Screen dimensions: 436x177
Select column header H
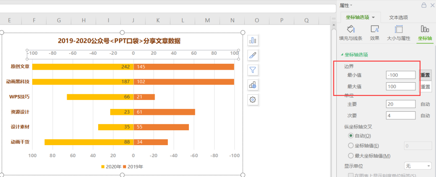84,20
